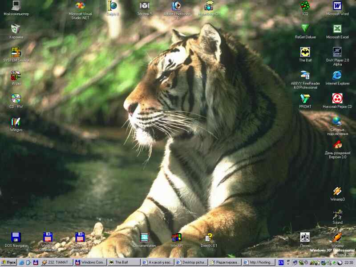The image size is (356, 267).
Task: Select the Internet Explorer desktop icon
Action: [x=337, y=75]
